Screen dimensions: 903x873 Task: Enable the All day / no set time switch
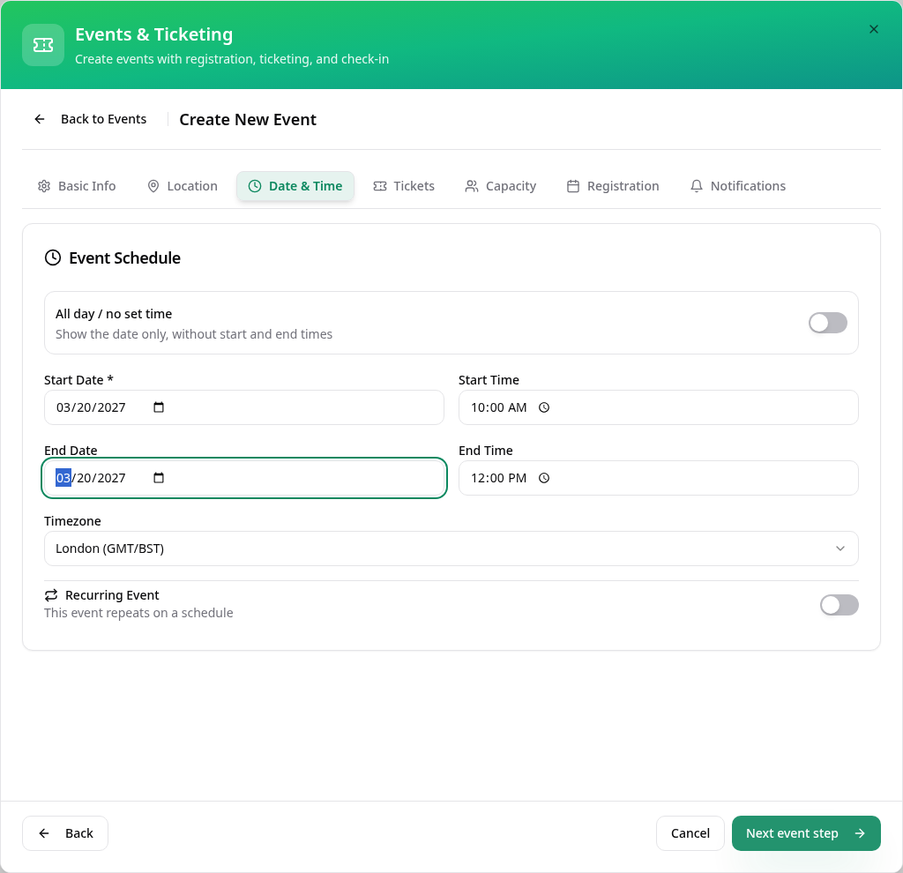(827, 323)
